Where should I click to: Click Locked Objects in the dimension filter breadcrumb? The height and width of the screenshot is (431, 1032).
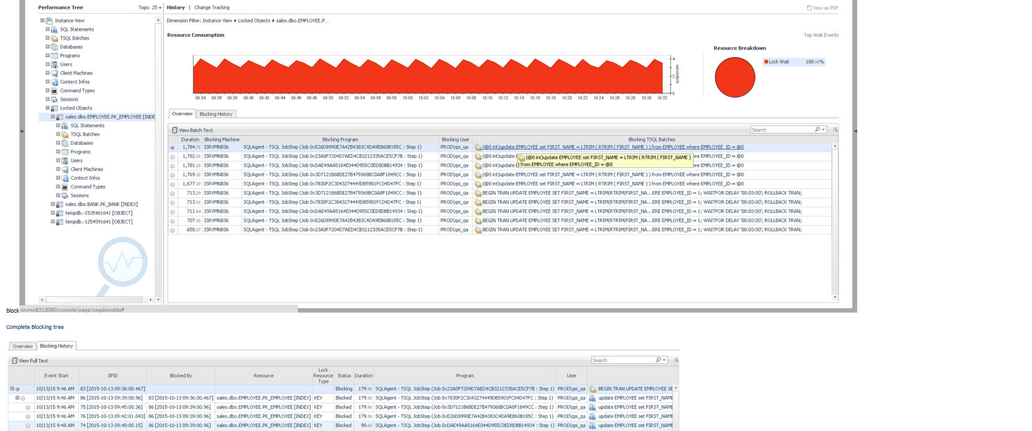[x=254, y=21]
